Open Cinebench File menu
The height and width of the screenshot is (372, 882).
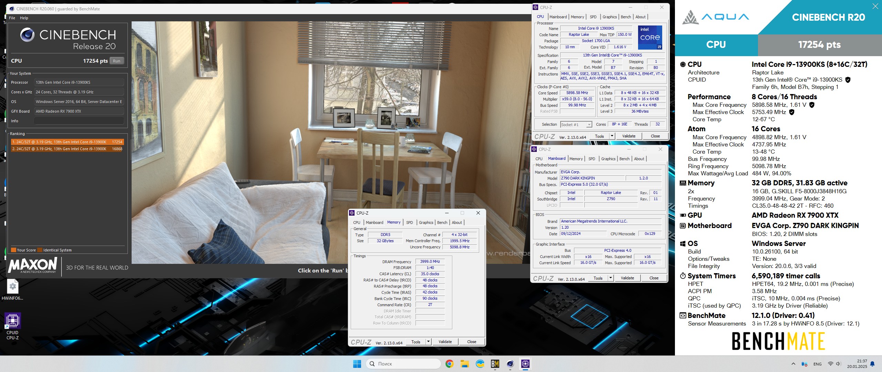[x=12, y=18]
